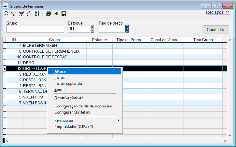Image resolution: width=236 pixels, height=147 pixels.
Task: Click the refresh icon in toolbar
Action: tap(6, 14)
